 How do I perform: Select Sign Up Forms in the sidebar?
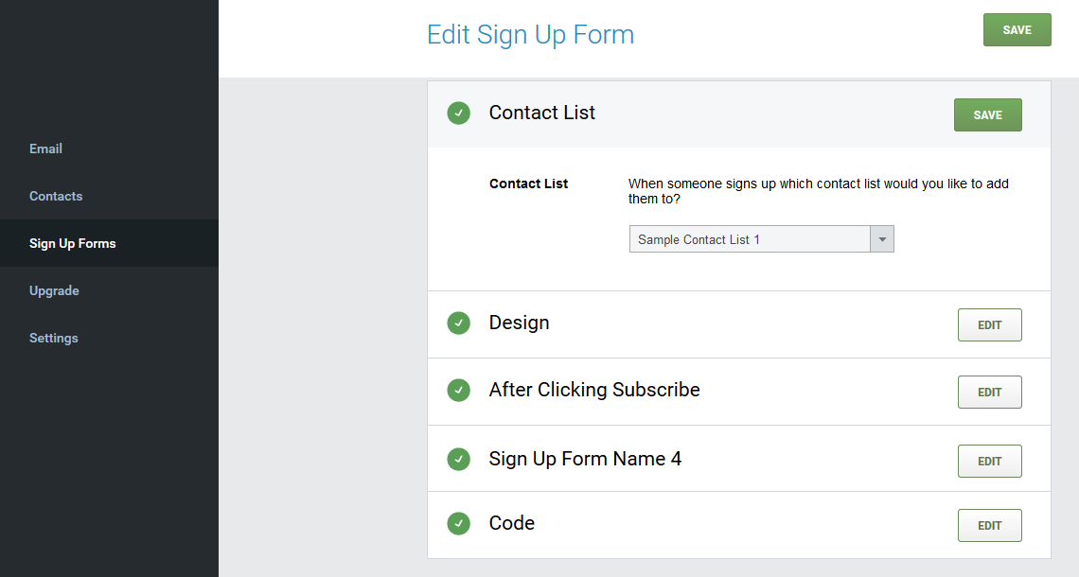click(x=73, y=243)
